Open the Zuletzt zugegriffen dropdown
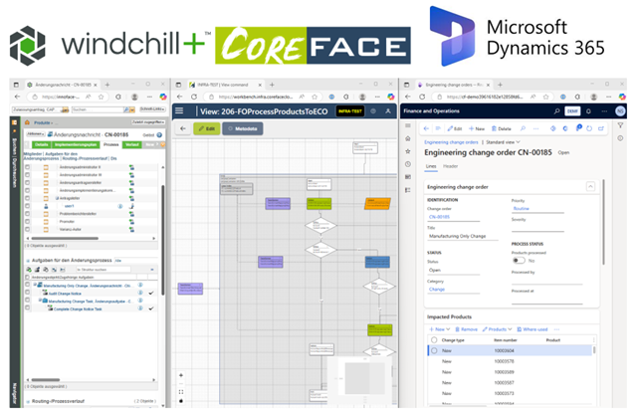The height and width of the screenshot is (413, 637). coord(148,122)
